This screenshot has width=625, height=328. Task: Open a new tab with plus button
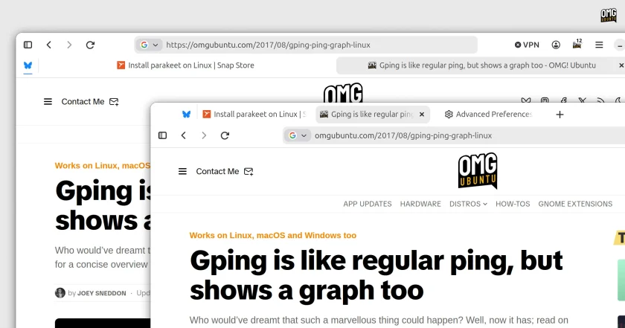[x=560, y=115]
